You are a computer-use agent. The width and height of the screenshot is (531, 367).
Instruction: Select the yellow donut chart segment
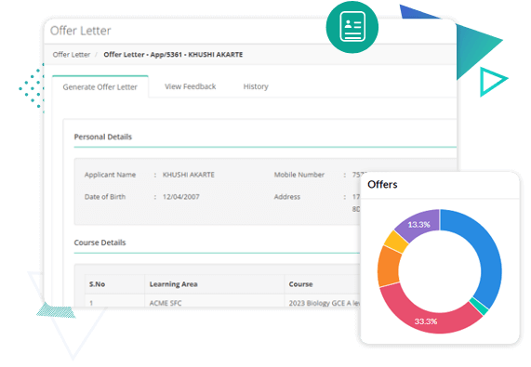(x=396, y=242)
